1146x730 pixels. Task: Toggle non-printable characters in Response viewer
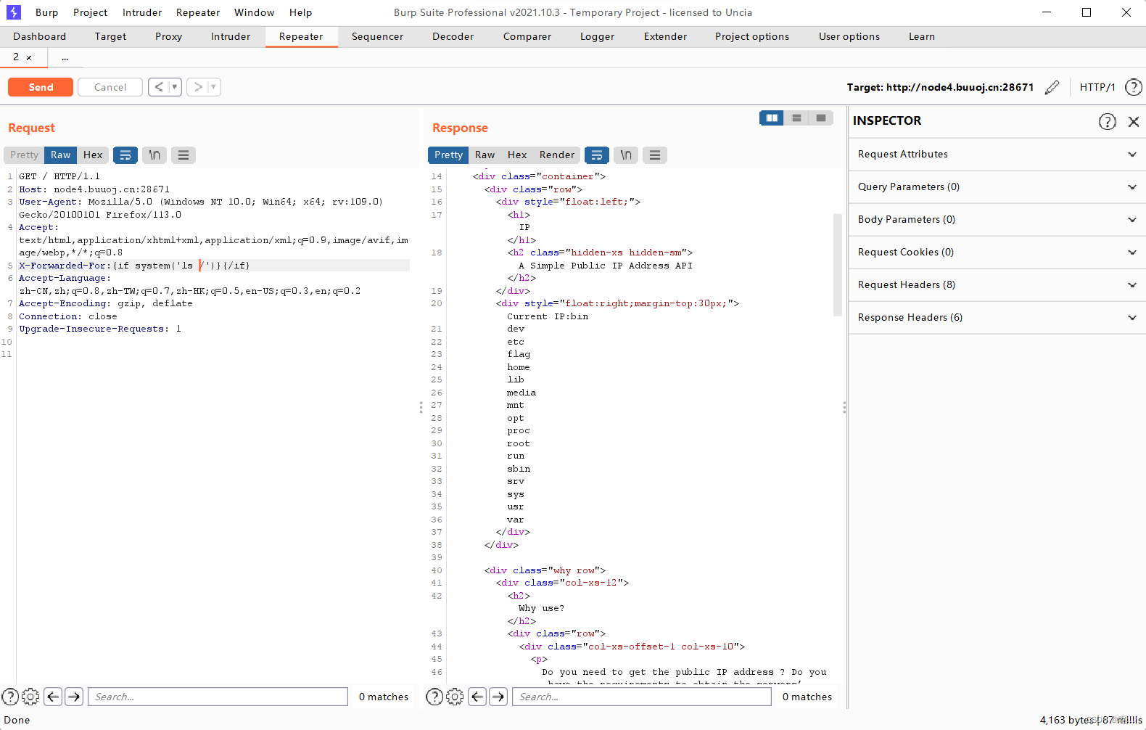626,155
